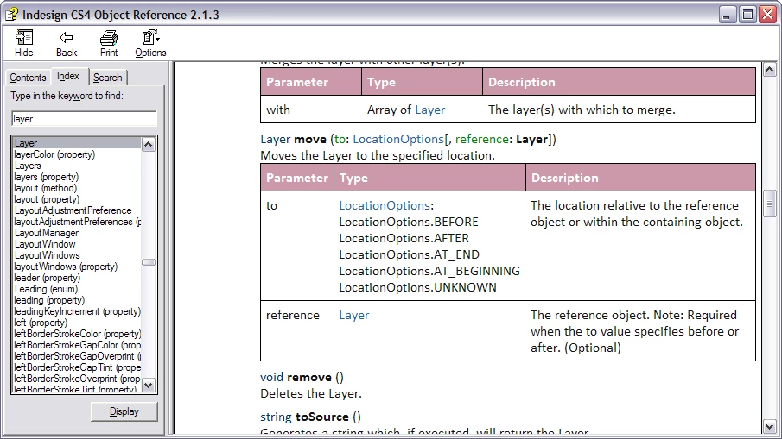This screenshot has height=439, width=782.
Task: Open 'LocationOptions' link in move signature
Action: (x=398, y=140)
